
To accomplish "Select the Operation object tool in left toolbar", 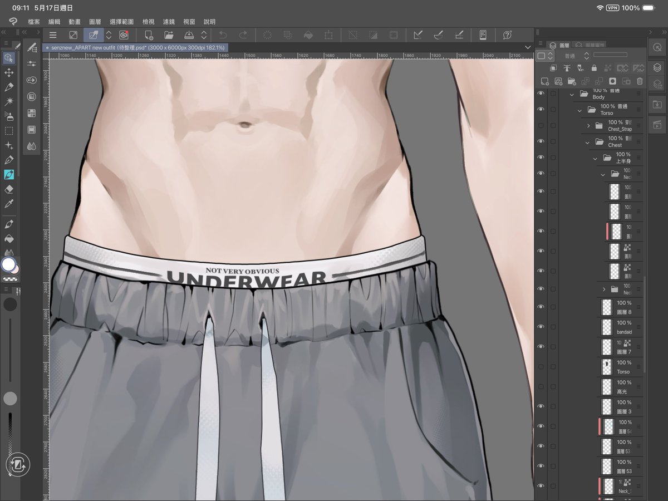I will coord(9,57).
